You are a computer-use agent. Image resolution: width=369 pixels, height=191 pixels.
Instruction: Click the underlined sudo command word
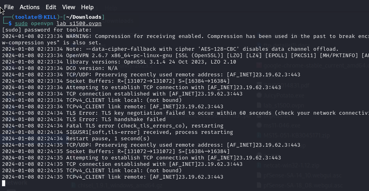(x=21, y=24)
